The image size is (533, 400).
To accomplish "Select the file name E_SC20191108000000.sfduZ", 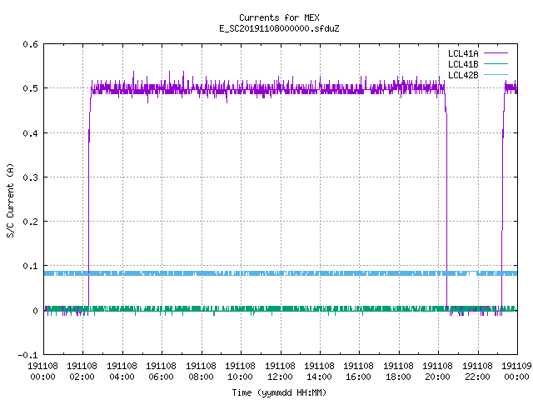I will (x=279, y=28).
